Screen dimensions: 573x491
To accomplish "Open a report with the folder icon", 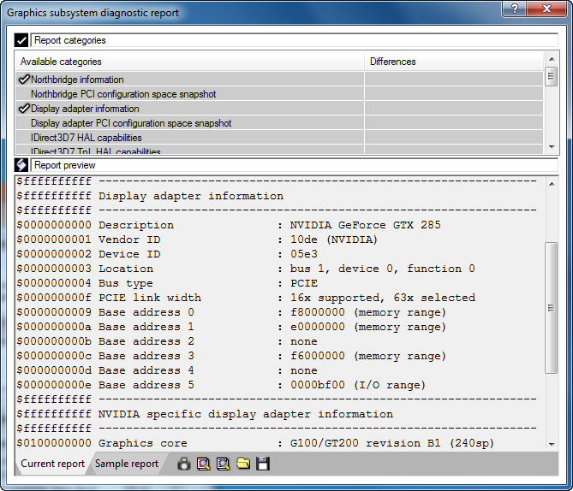I will click(x=243, y=464).
